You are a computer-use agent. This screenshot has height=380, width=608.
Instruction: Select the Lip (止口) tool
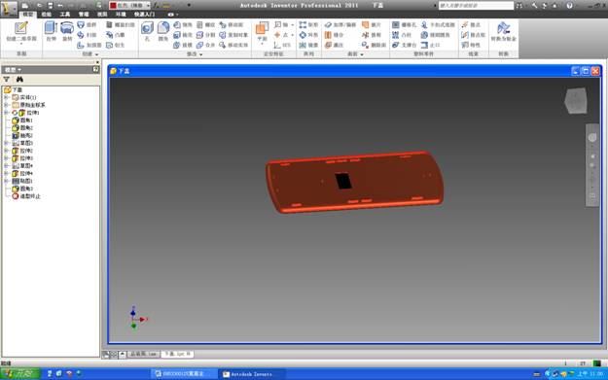click(430, 45)
